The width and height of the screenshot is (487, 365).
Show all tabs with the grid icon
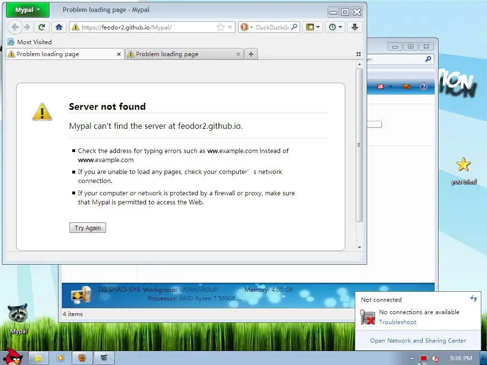click(359, 54)
